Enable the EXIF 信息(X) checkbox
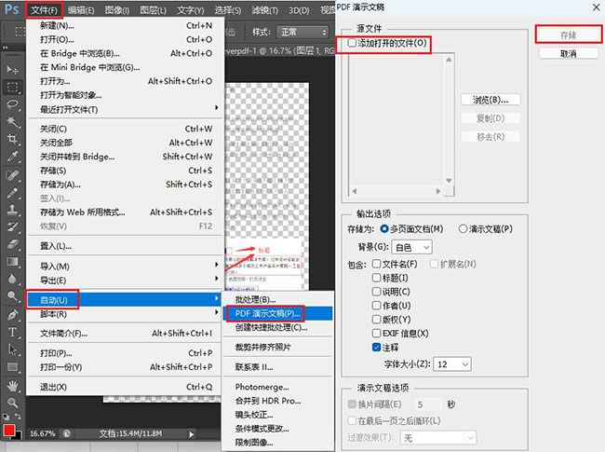Viewport: 605px width, 452px height. coord(377,334)
